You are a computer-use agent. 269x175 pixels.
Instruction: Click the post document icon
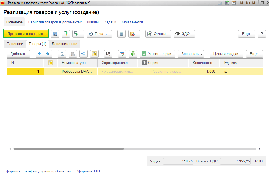click(66, 34)
